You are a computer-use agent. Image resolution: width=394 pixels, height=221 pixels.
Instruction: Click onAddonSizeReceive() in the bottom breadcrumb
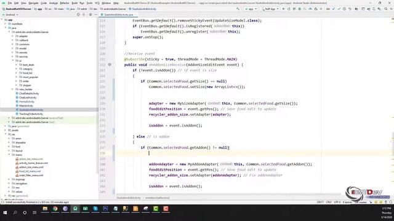click(x=158, y=198)
